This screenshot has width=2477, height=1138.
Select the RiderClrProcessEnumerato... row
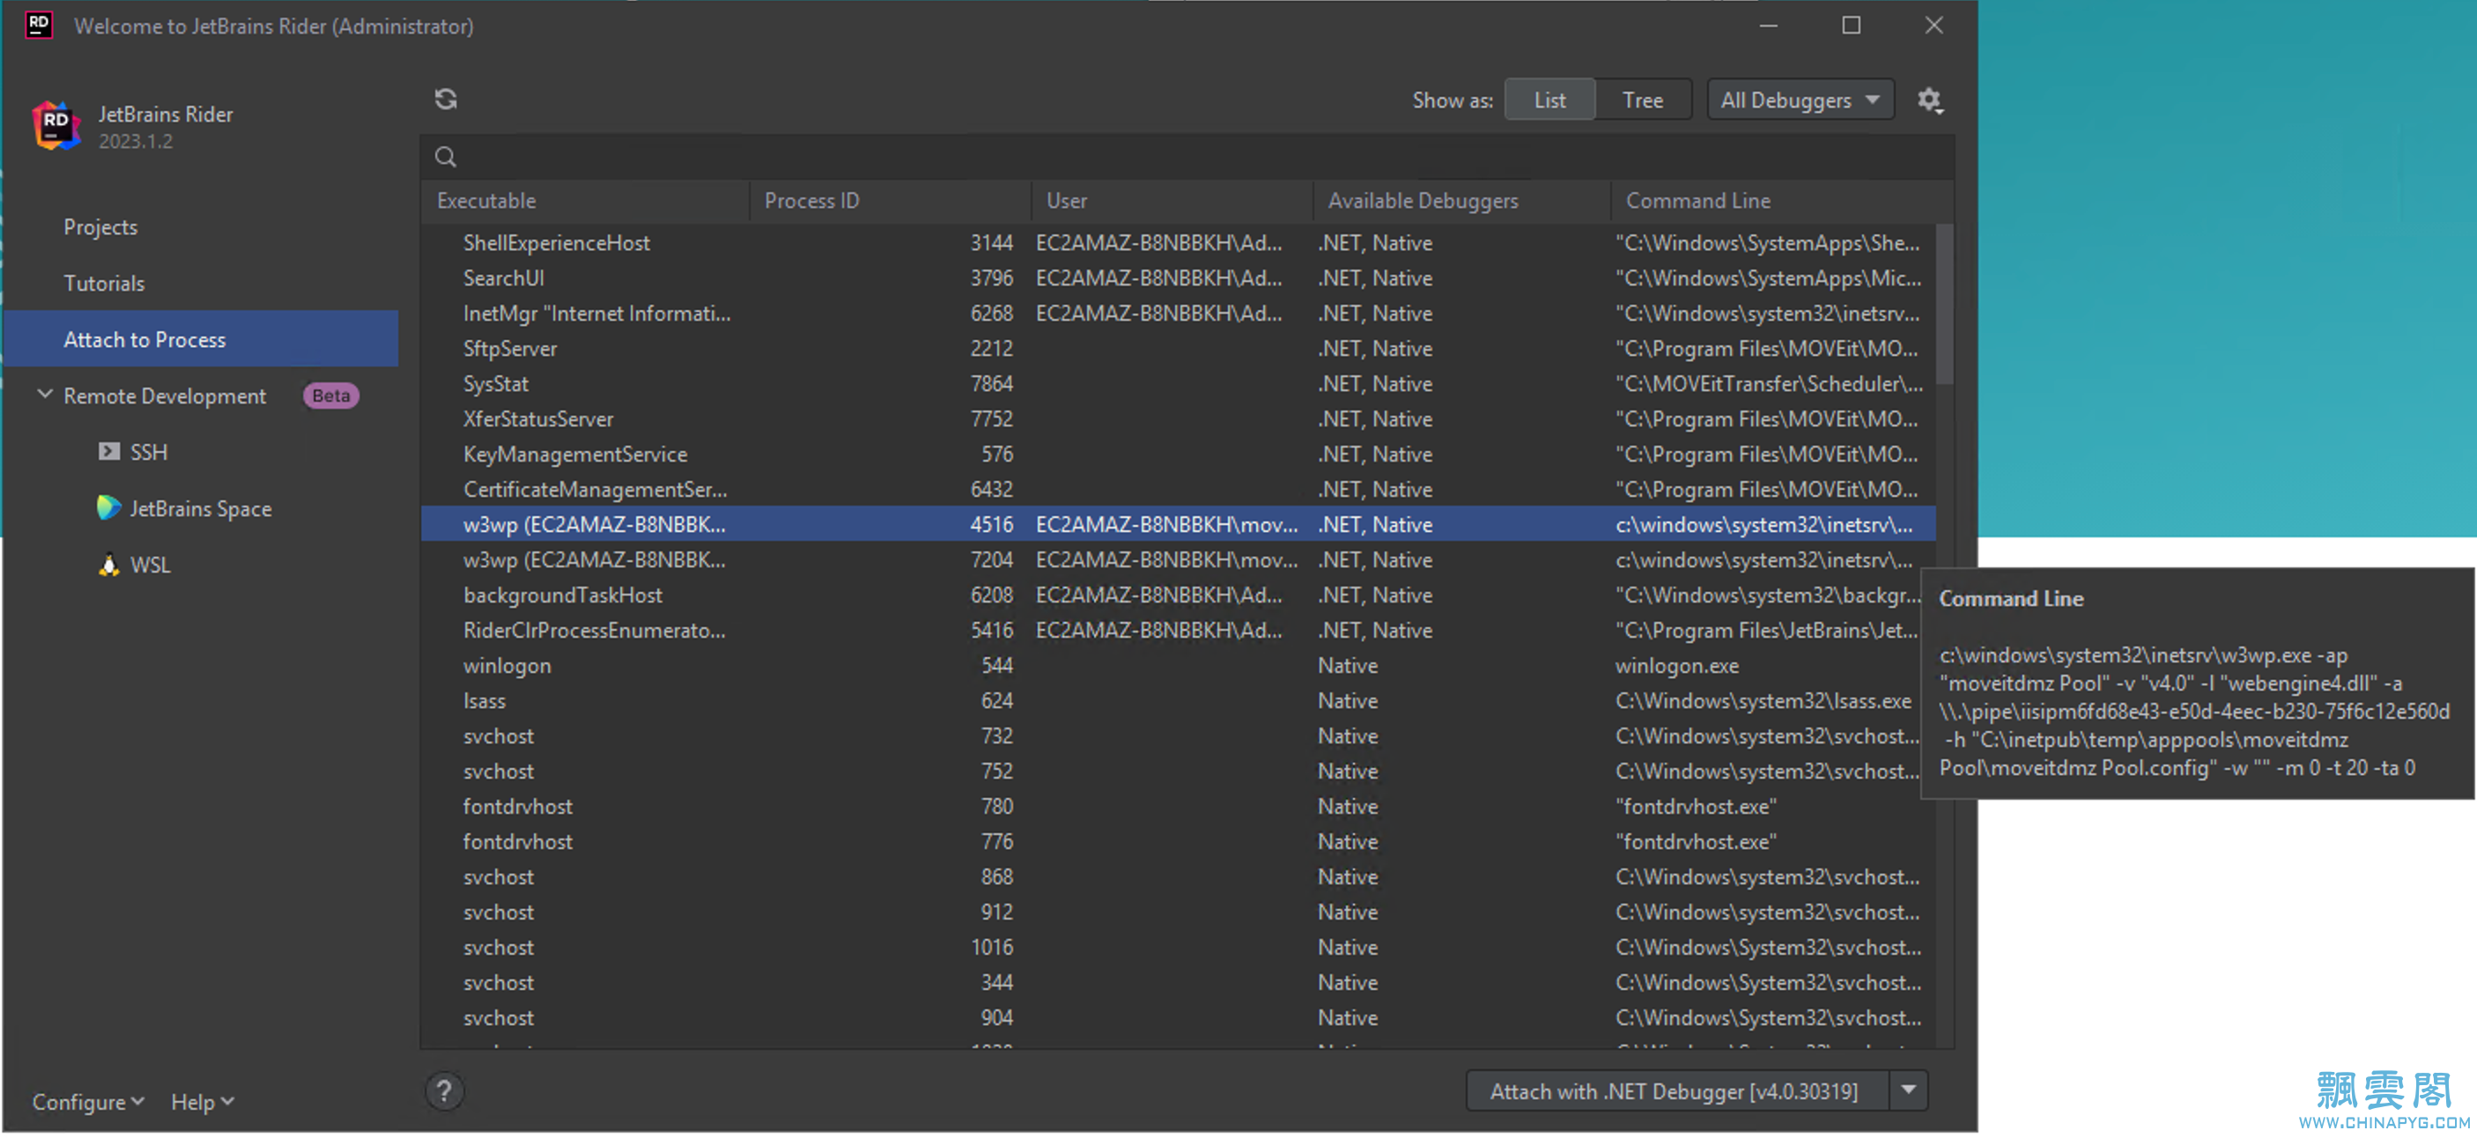(x=1178, y=631)
